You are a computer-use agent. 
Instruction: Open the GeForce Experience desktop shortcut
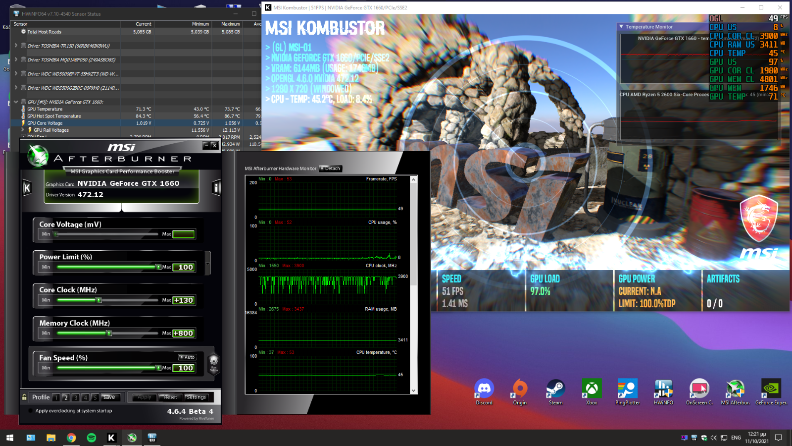(771, 392)
